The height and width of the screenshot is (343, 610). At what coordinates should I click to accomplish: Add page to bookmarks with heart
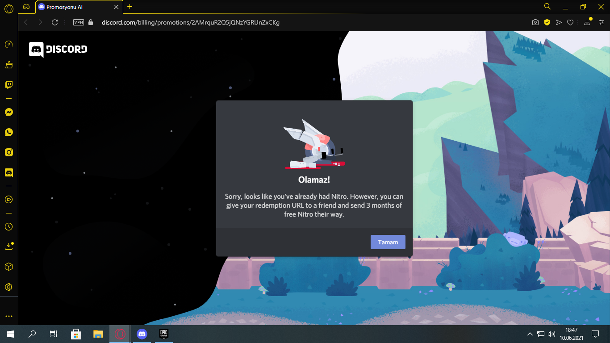(x=570, y=22)
